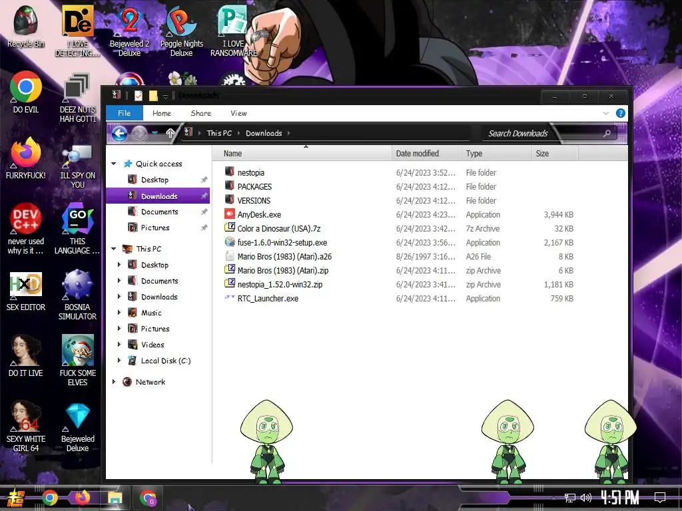Screen dimensions: 682x511
Task: Click the Start button on taskbar
Action: click(15, 498)
